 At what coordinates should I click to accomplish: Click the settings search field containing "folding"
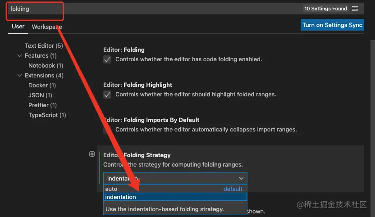pyautogui.click(x=153, y=9)
